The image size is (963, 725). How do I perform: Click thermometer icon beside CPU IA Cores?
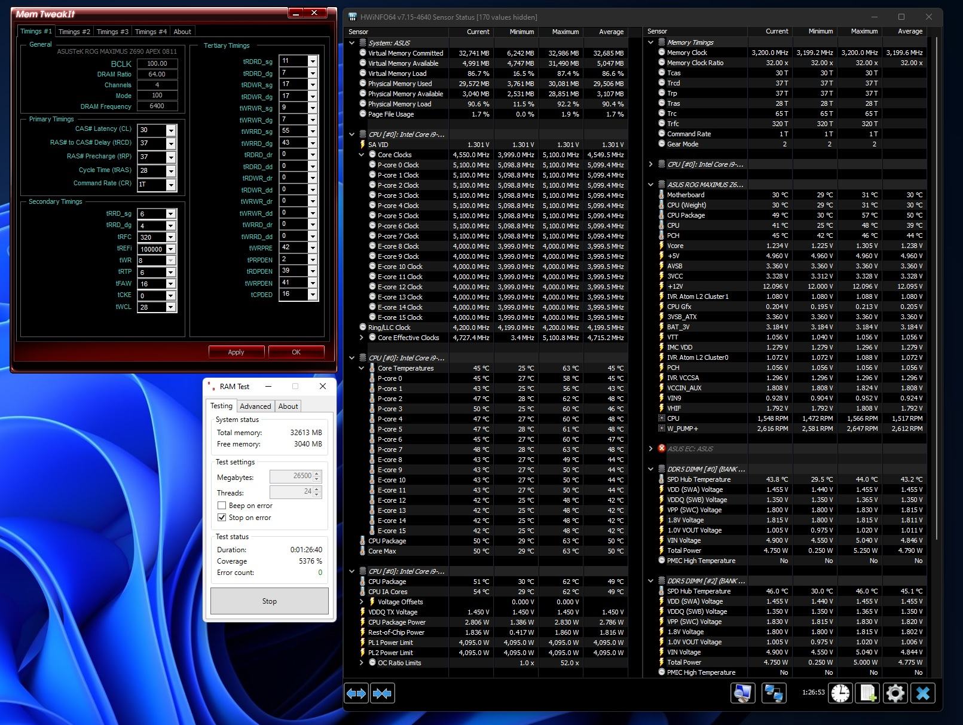click(363, 592)
